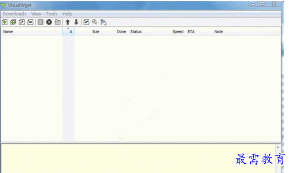Open the Downloads menu
The image size is (289, 173).
point(15,14)
